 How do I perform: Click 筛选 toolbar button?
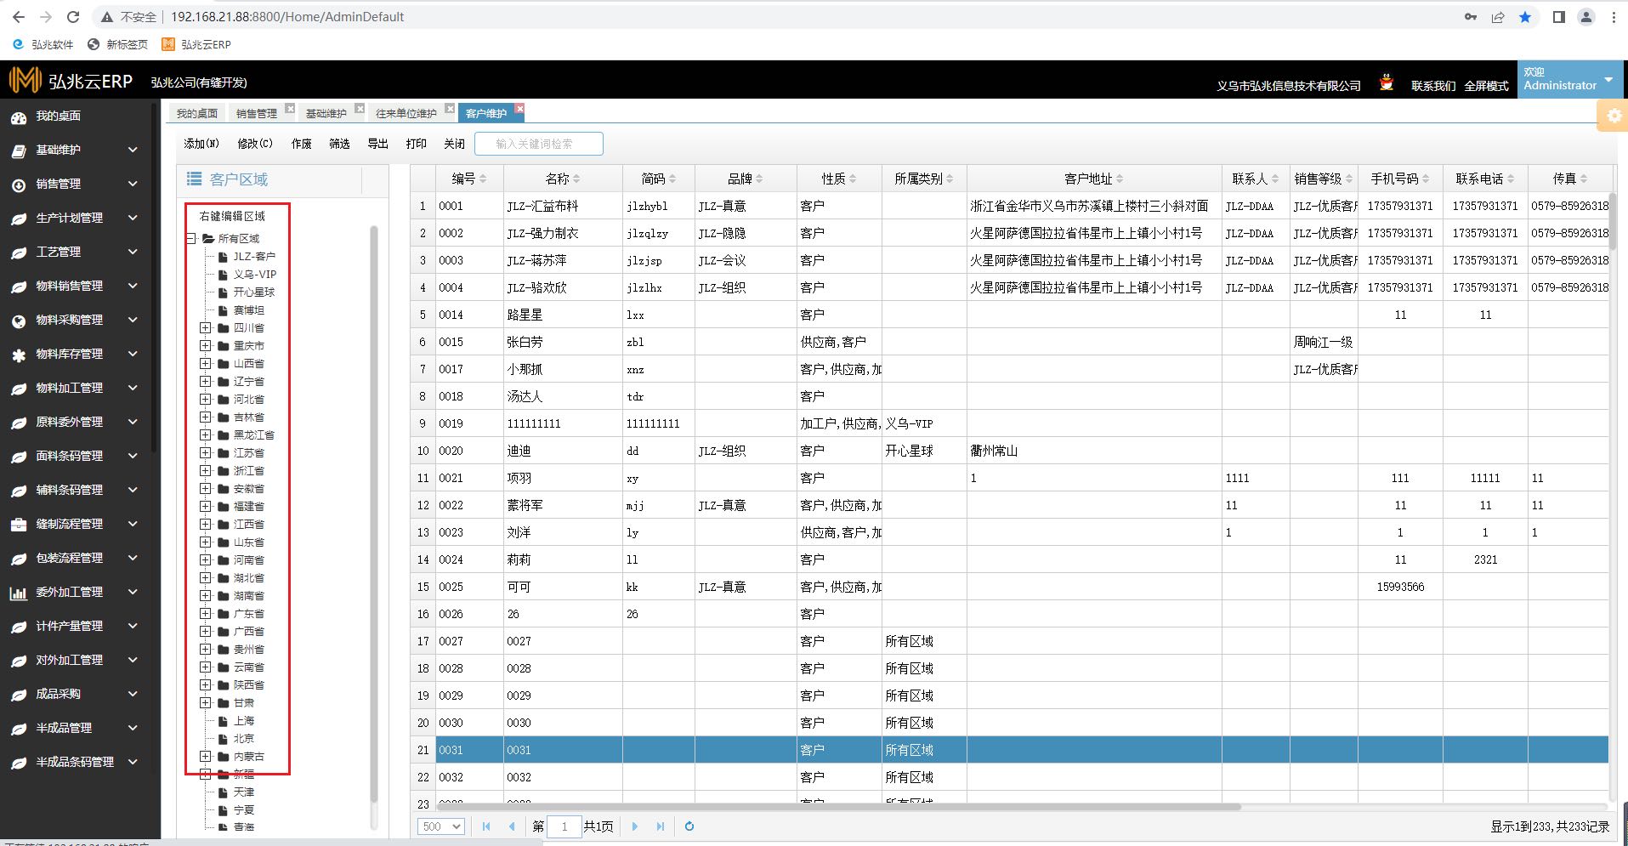pyautogui.click(x=340, y=144)
